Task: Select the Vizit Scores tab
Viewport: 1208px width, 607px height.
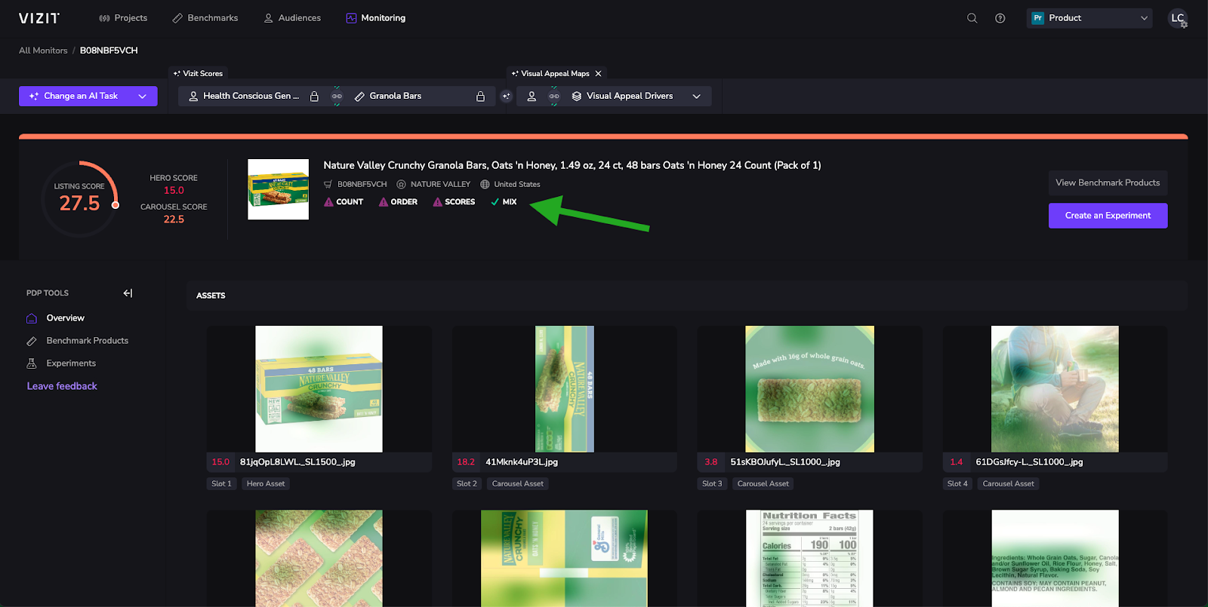Action: (x=199, y=73)
